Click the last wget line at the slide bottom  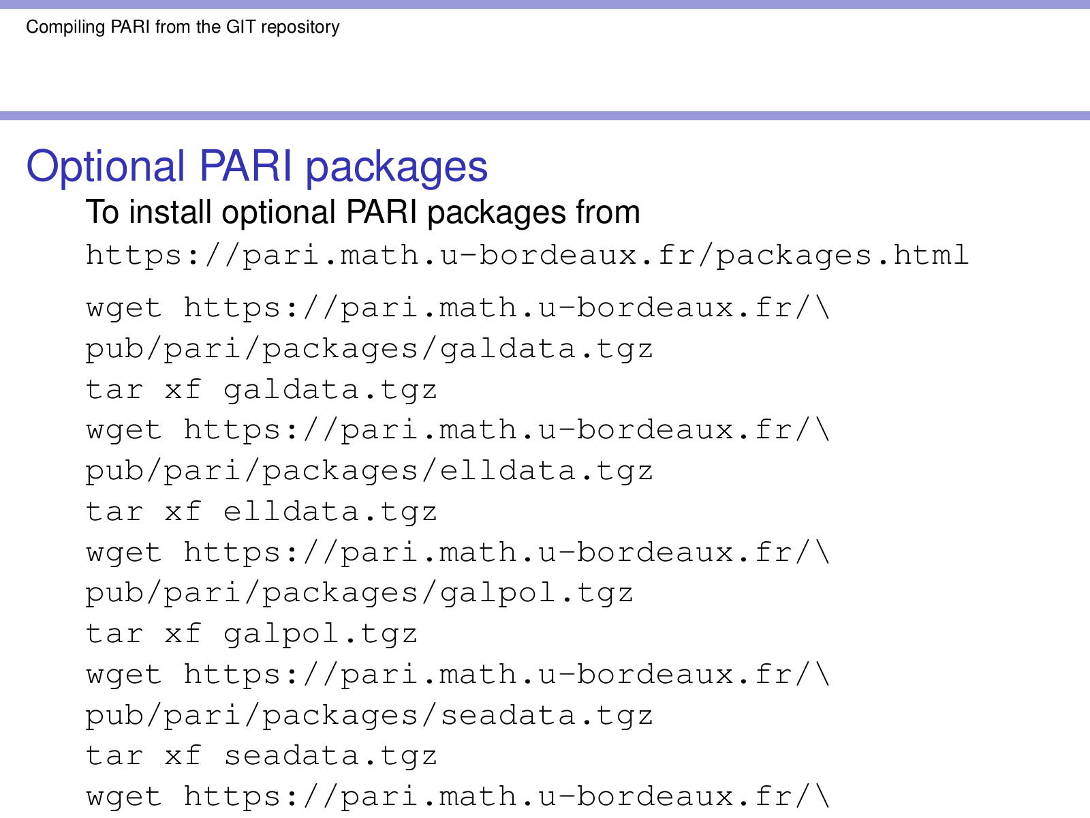point(458,797)
